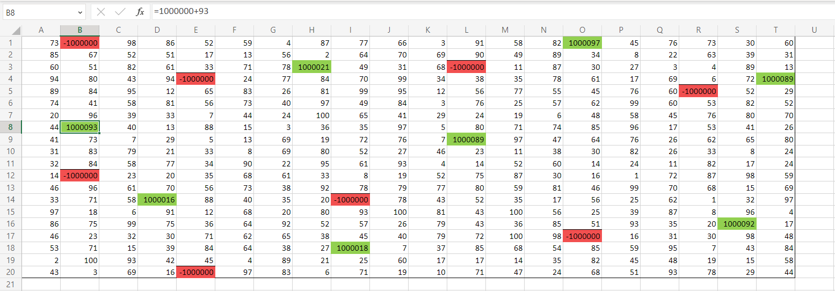Screen dimensions: 835x291
Task: Select green cell containing 1000097
Action: pos(582,43)
